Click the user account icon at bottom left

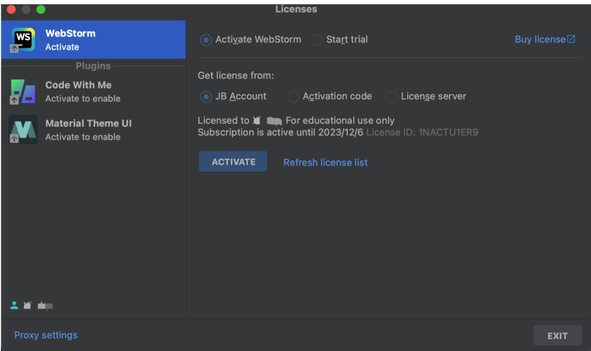coord(14,305)
